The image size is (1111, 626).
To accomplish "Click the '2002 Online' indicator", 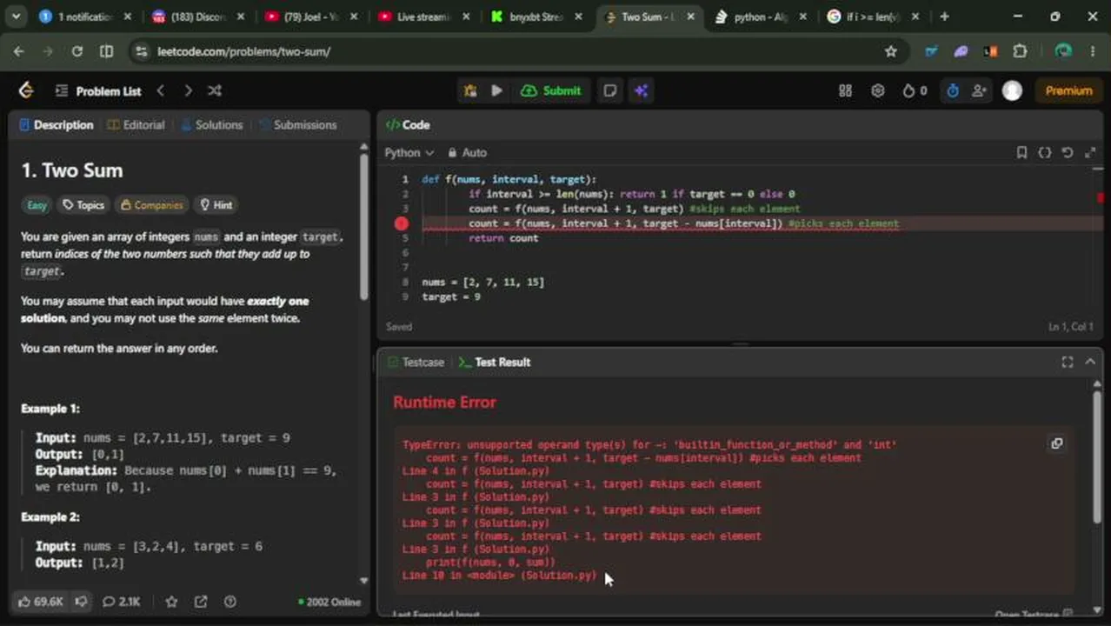I will 329,602.
